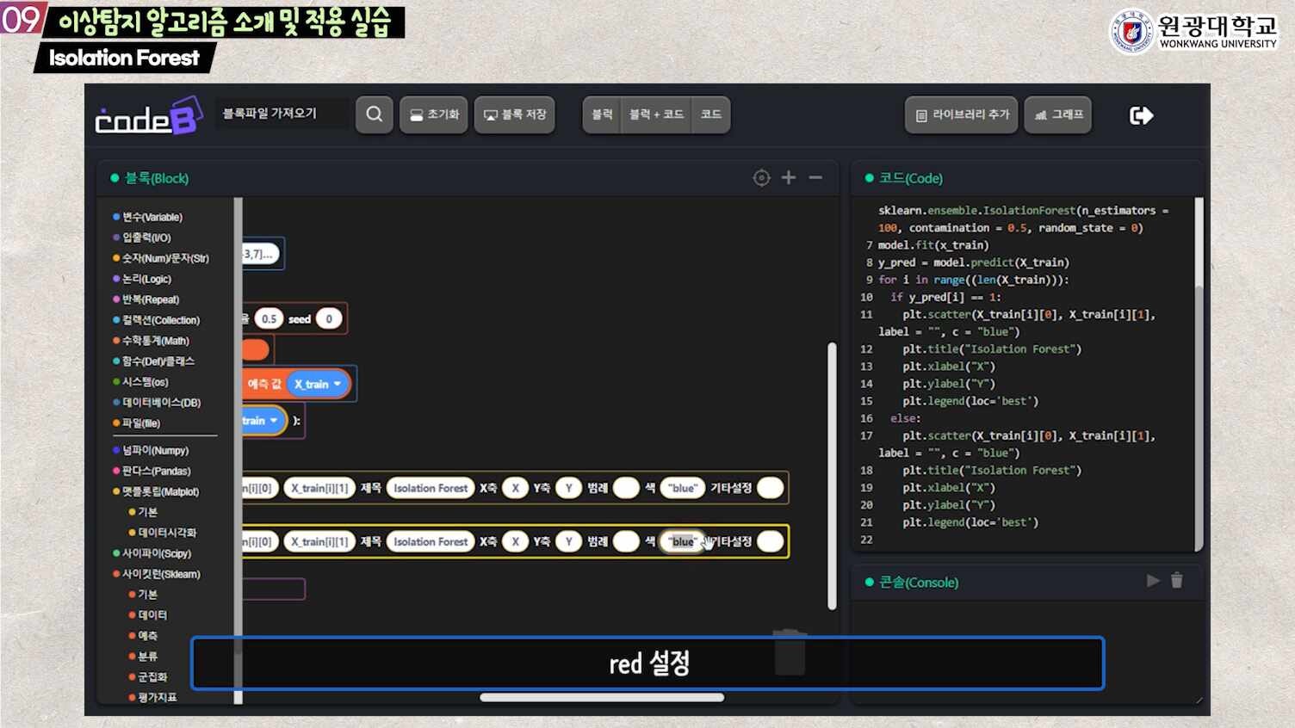The width and height of the screenshot is (1295, 728).
Task: Switch to 코드 only view tab
Action: pos(710,114)
